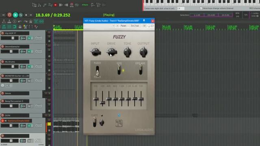Click the volume fader on Hip HOP YT track
This screenshot has height=146, width=260.
click(13, 38)
